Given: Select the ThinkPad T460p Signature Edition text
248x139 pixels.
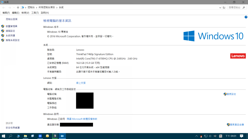Looking at the screenshot, I should (x=95, y=54).
